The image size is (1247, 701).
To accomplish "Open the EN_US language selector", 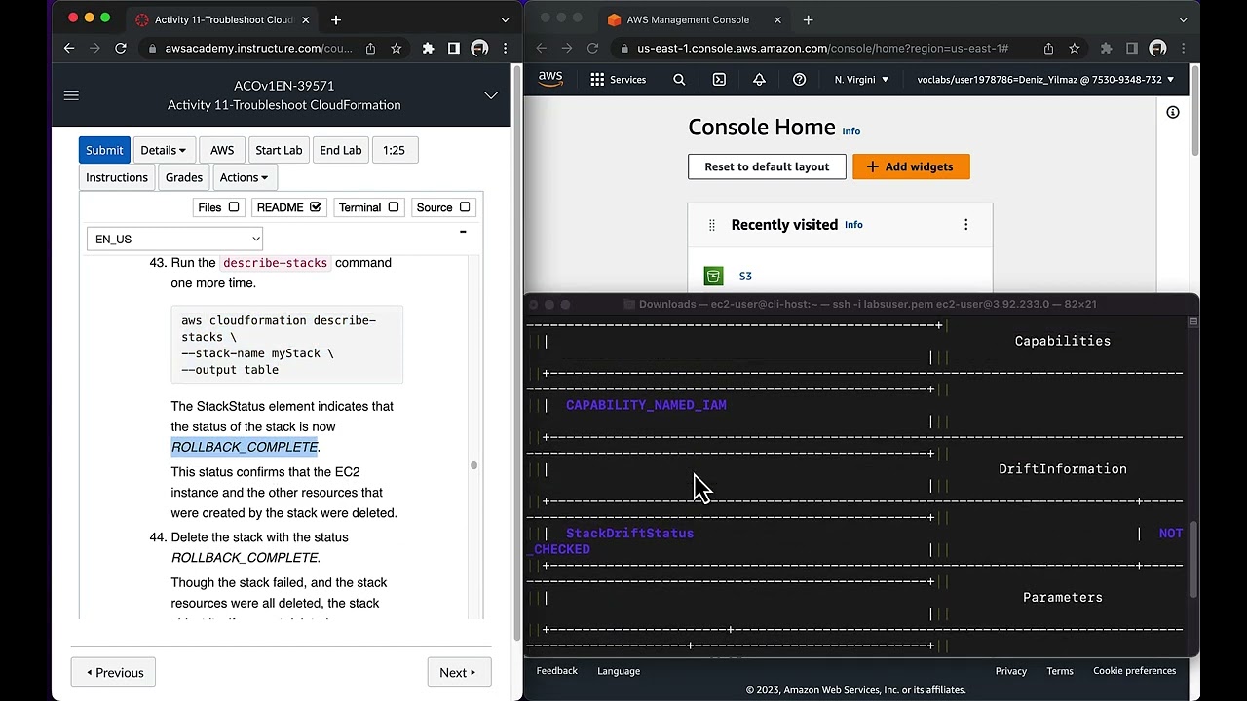I will pos(174,239).
